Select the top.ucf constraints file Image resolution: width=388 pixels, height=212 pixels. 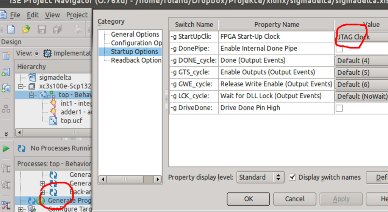coord(71,121)
